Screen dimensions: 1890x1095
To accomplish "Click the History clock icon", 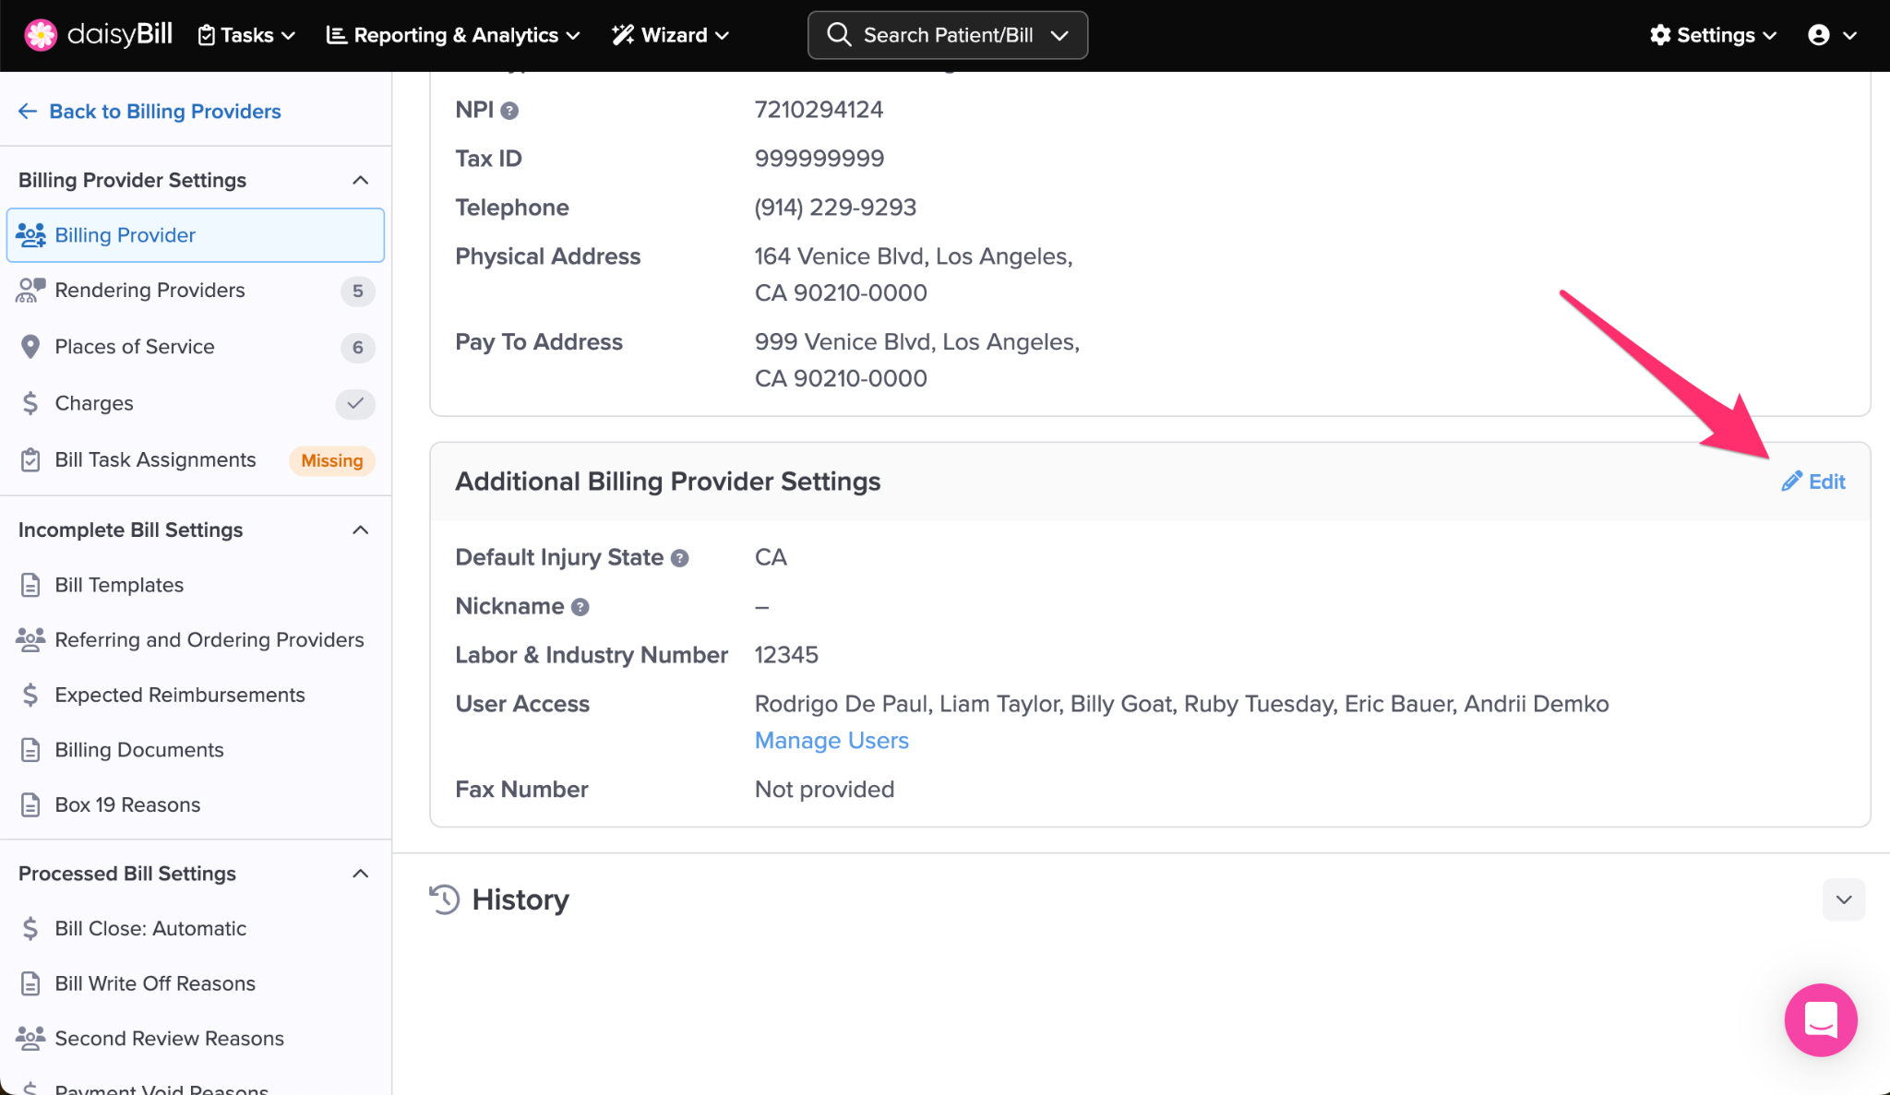I will (445, 899).
